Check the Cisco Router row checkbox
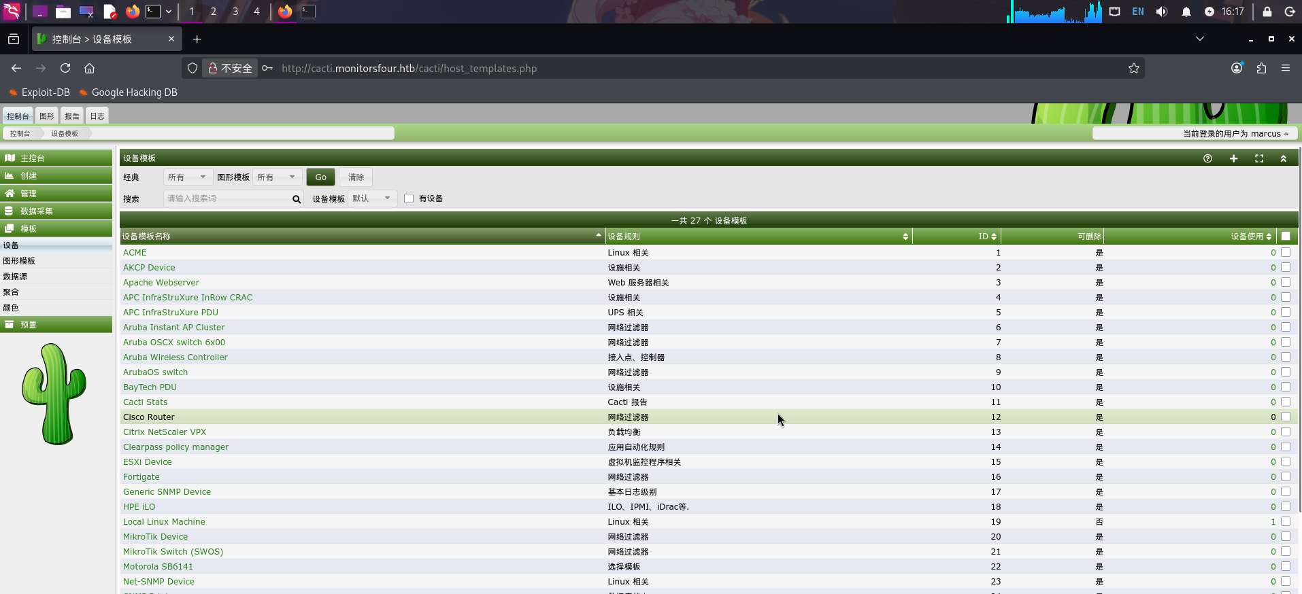The image size is (1302, 594). [x=1286, y=417]
